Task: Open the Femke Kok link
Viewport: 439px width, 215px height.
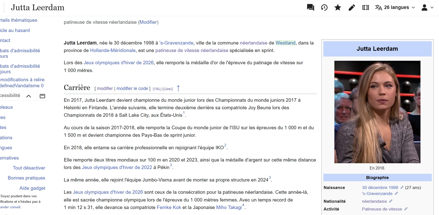Action: (169, 207)
